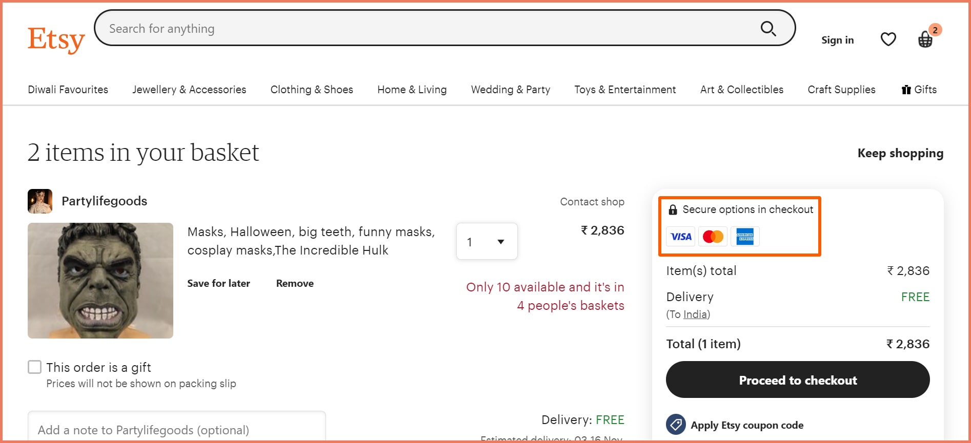Viewport: 971px width, 443px height.
Task: Click 'Item(s) total' label
Action: tap(701, 271)
